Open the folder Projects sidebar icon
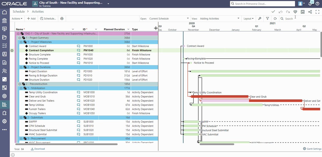The width and height of the screenshot is (322, 157). point(4,37)
